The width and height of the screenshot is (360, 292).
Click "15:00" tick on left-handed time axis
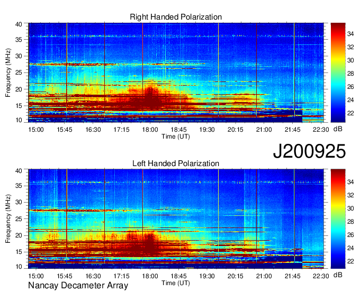[36, 276]
